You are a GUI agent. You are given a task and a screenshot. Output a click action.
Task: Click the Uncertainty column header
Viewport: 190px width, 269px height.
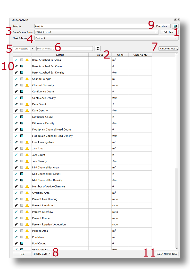click(140, 55)
